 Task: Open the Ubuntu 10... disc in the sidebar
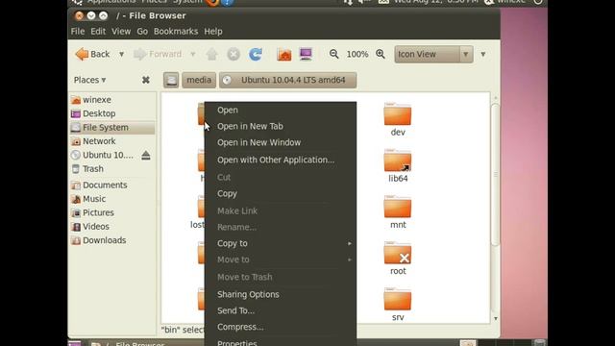click(104, 155)
